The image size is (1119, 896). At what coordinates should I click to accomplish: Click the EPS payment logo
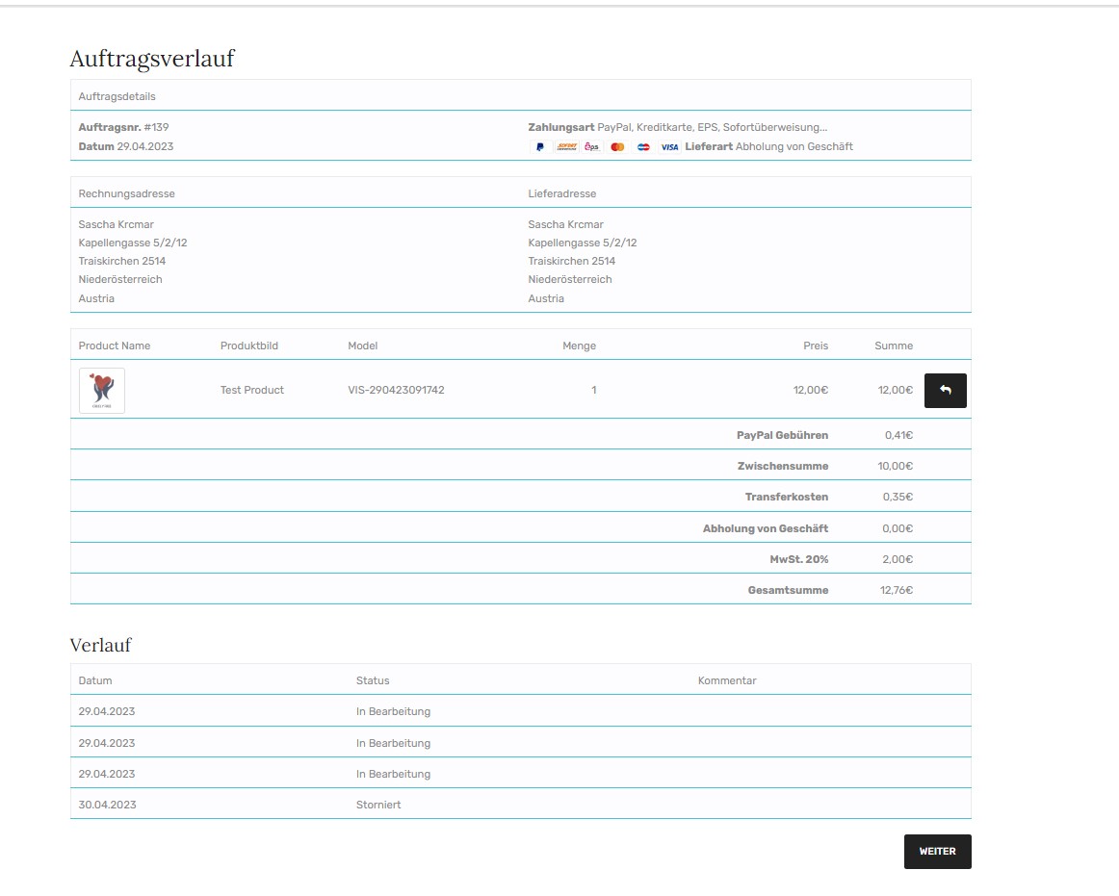592,147
